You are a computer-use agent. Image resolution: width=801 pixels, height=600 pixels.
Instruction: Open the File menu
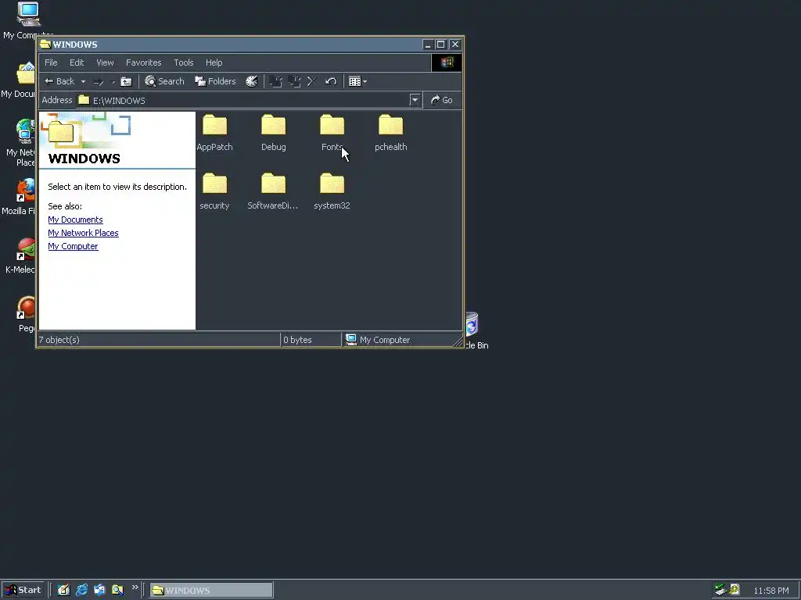pyautogui.click(x=51, y=62)
